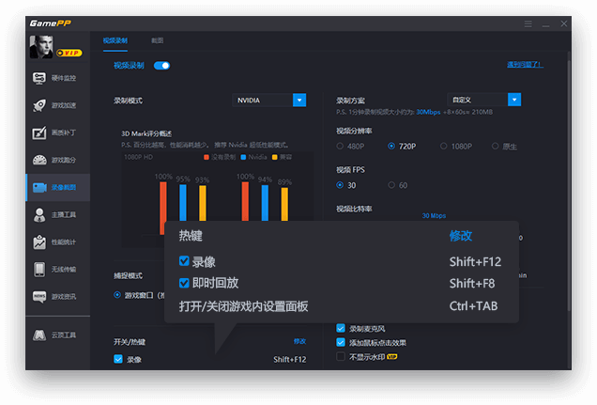Open 无线传输 phone sidebar icon
Screen dimensions: 597x405
click(x=39, y=270)
